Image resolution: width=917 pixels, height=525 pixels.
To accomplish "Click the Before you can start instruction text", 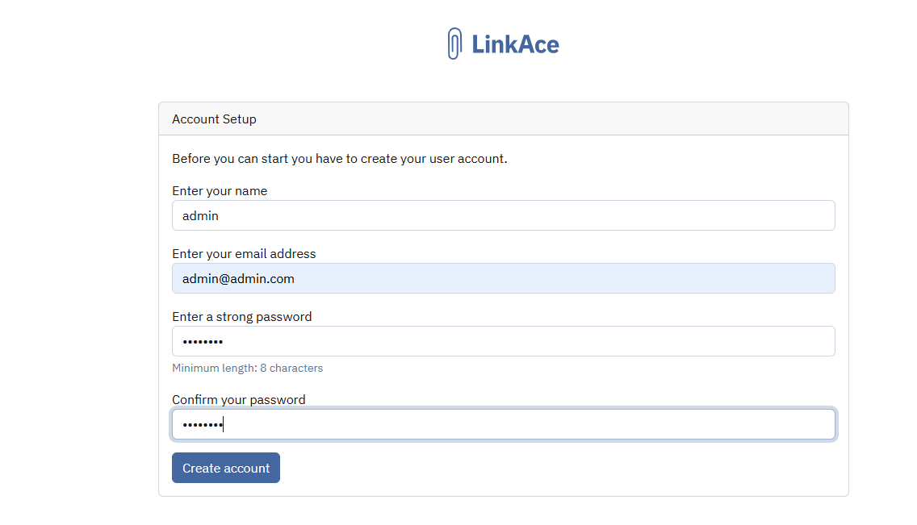I will tap(340, 159).
